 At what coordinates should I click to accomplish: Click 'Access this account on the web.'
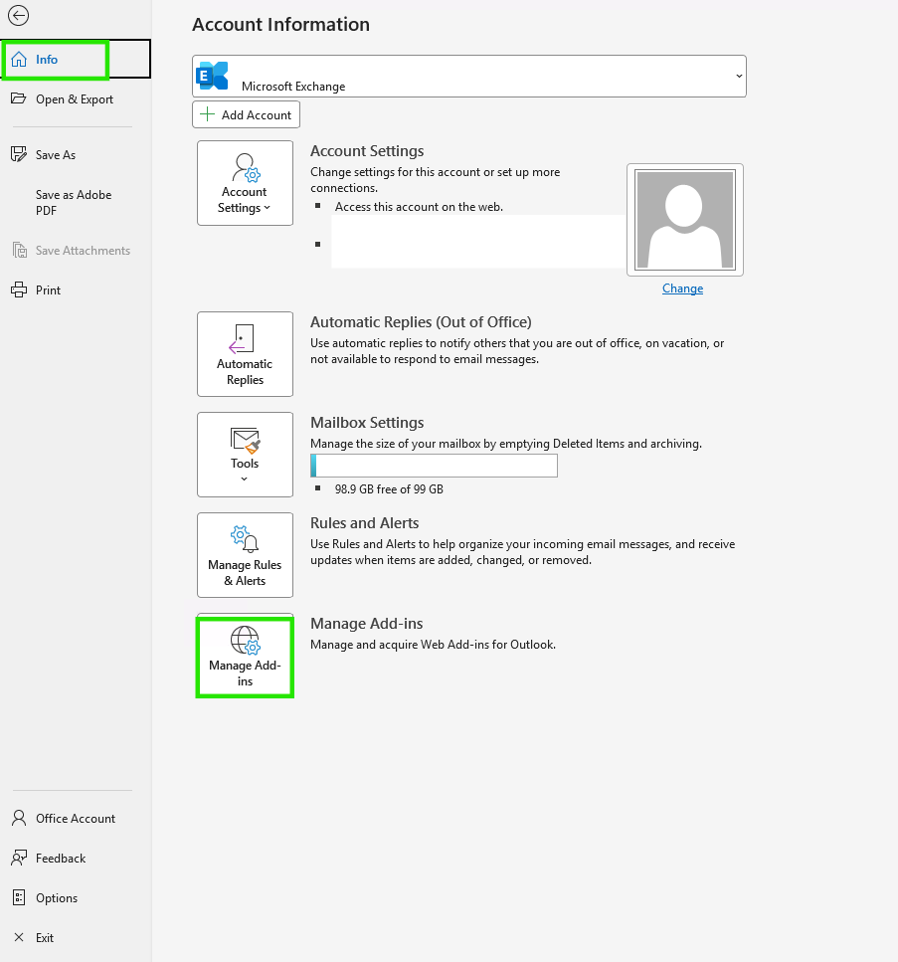point(419,207)
